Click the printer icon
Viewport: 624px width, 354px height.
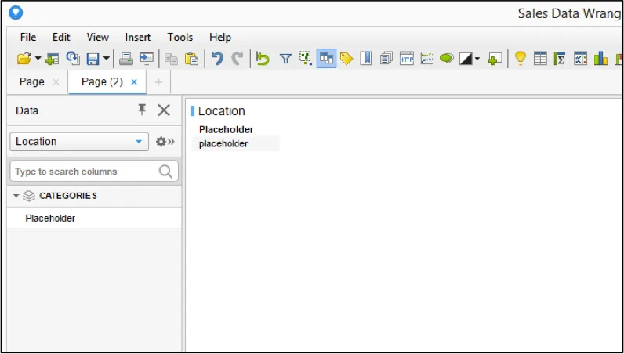pyautogui.click(x=126, y=59)
